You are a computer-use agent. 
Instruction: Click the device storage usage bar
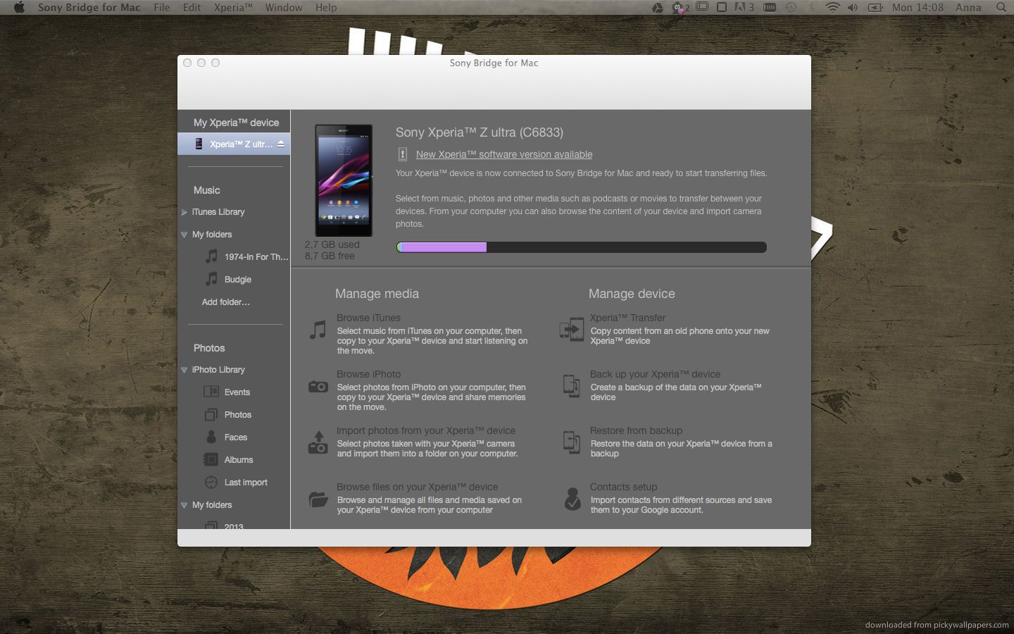coord(582,247)
